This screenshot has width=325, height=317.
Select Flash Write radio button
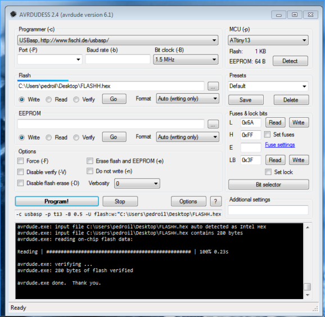coord(22,99)
